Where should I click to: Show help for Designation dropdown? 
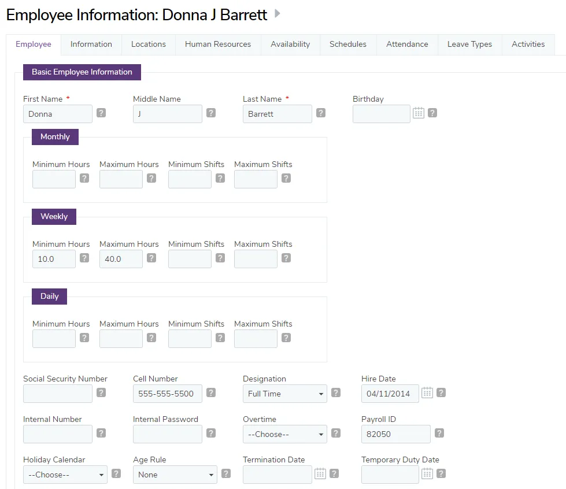(336, 392)
